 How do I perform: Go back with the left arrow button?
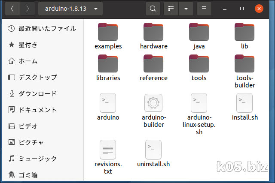[x=12, y=9]
